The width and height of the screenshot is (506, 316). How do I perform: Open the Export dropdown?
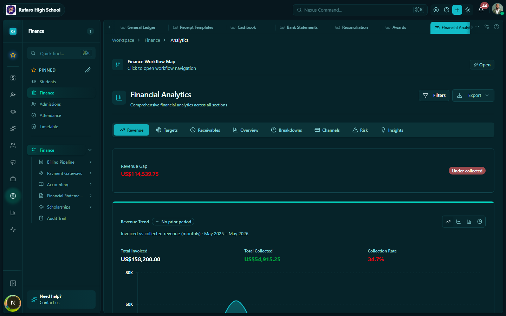pyautogui.click(x=473, y=96)
